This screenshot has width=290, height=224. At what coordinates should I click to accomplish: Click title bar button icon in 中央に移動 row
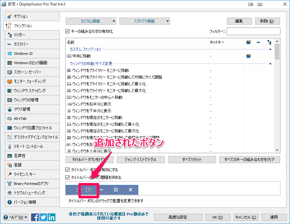(249, 56)
